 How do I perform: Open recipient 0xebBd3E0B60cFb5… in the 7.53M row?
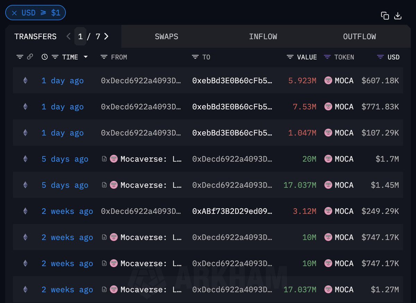coord(232,107)
